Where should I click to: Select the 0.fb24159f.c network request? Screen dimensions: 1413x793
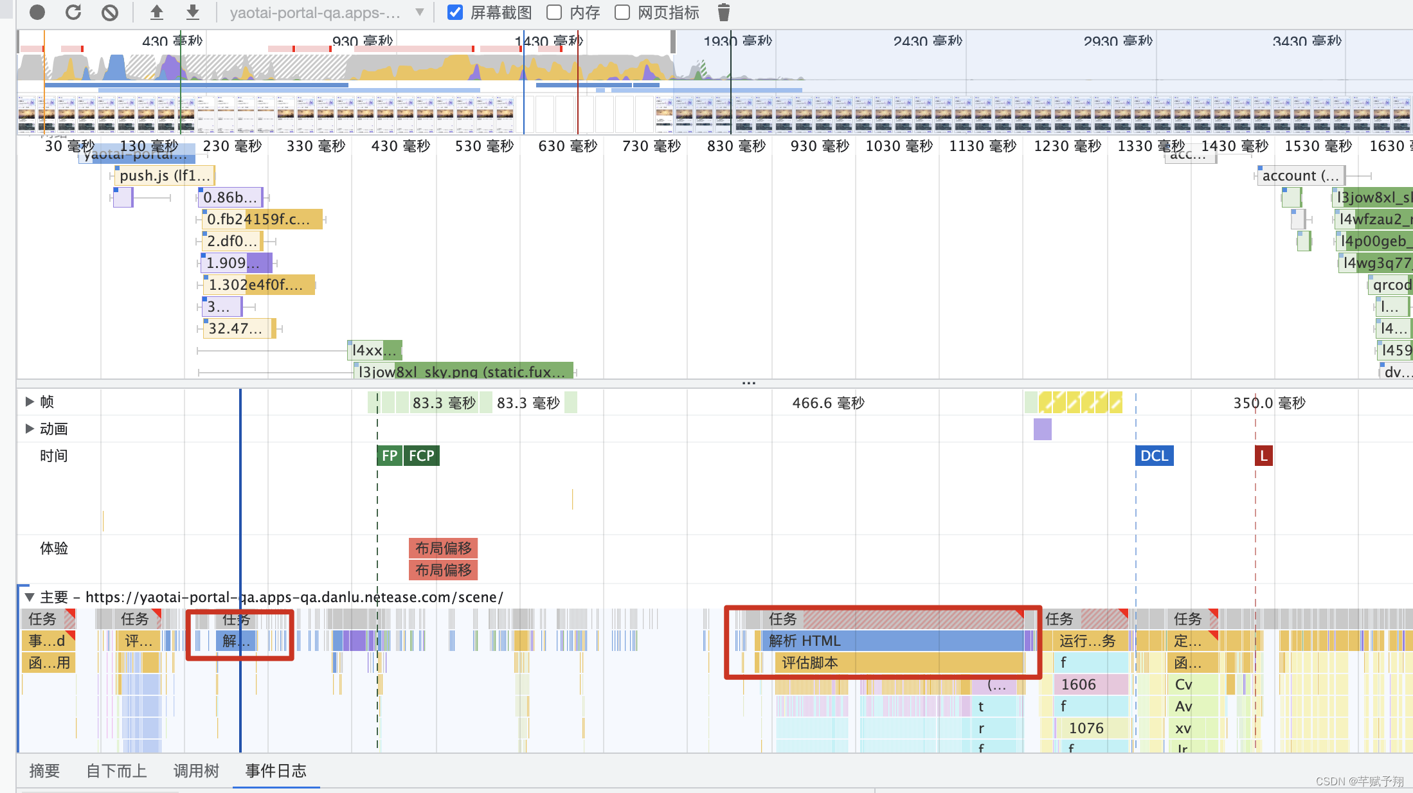point(262,219)
